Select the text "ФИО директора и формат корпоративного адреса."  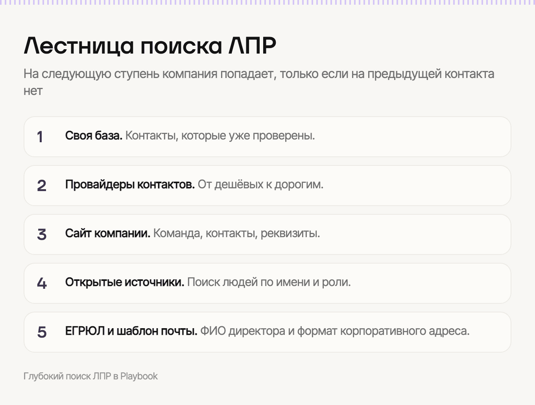tap(335, 331)
